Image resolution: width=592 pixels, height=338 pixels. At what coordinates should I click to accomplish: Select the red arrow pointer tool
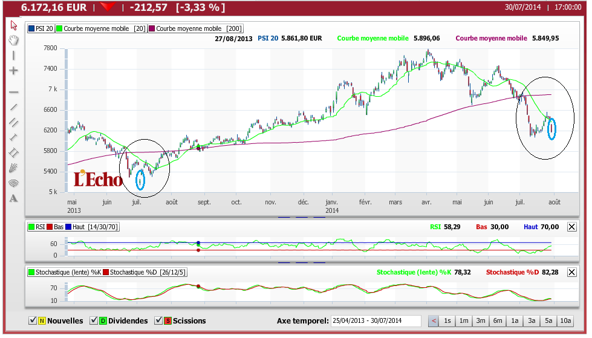(14, 25)
